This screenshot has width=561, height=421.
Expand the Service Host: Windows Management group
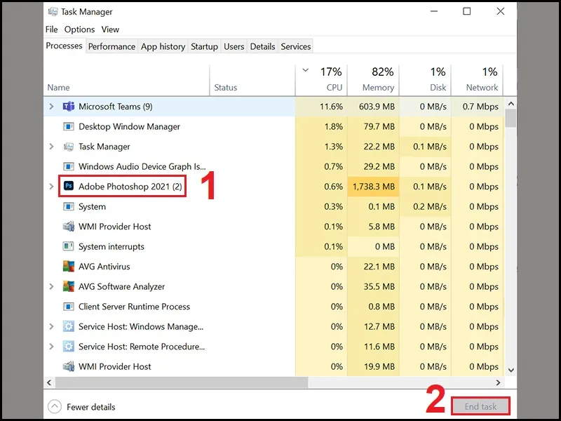click(51, 326)
